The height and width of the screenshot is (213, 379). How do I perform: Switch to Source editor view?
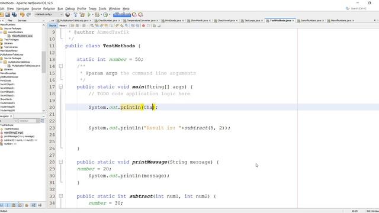[53, 25]
